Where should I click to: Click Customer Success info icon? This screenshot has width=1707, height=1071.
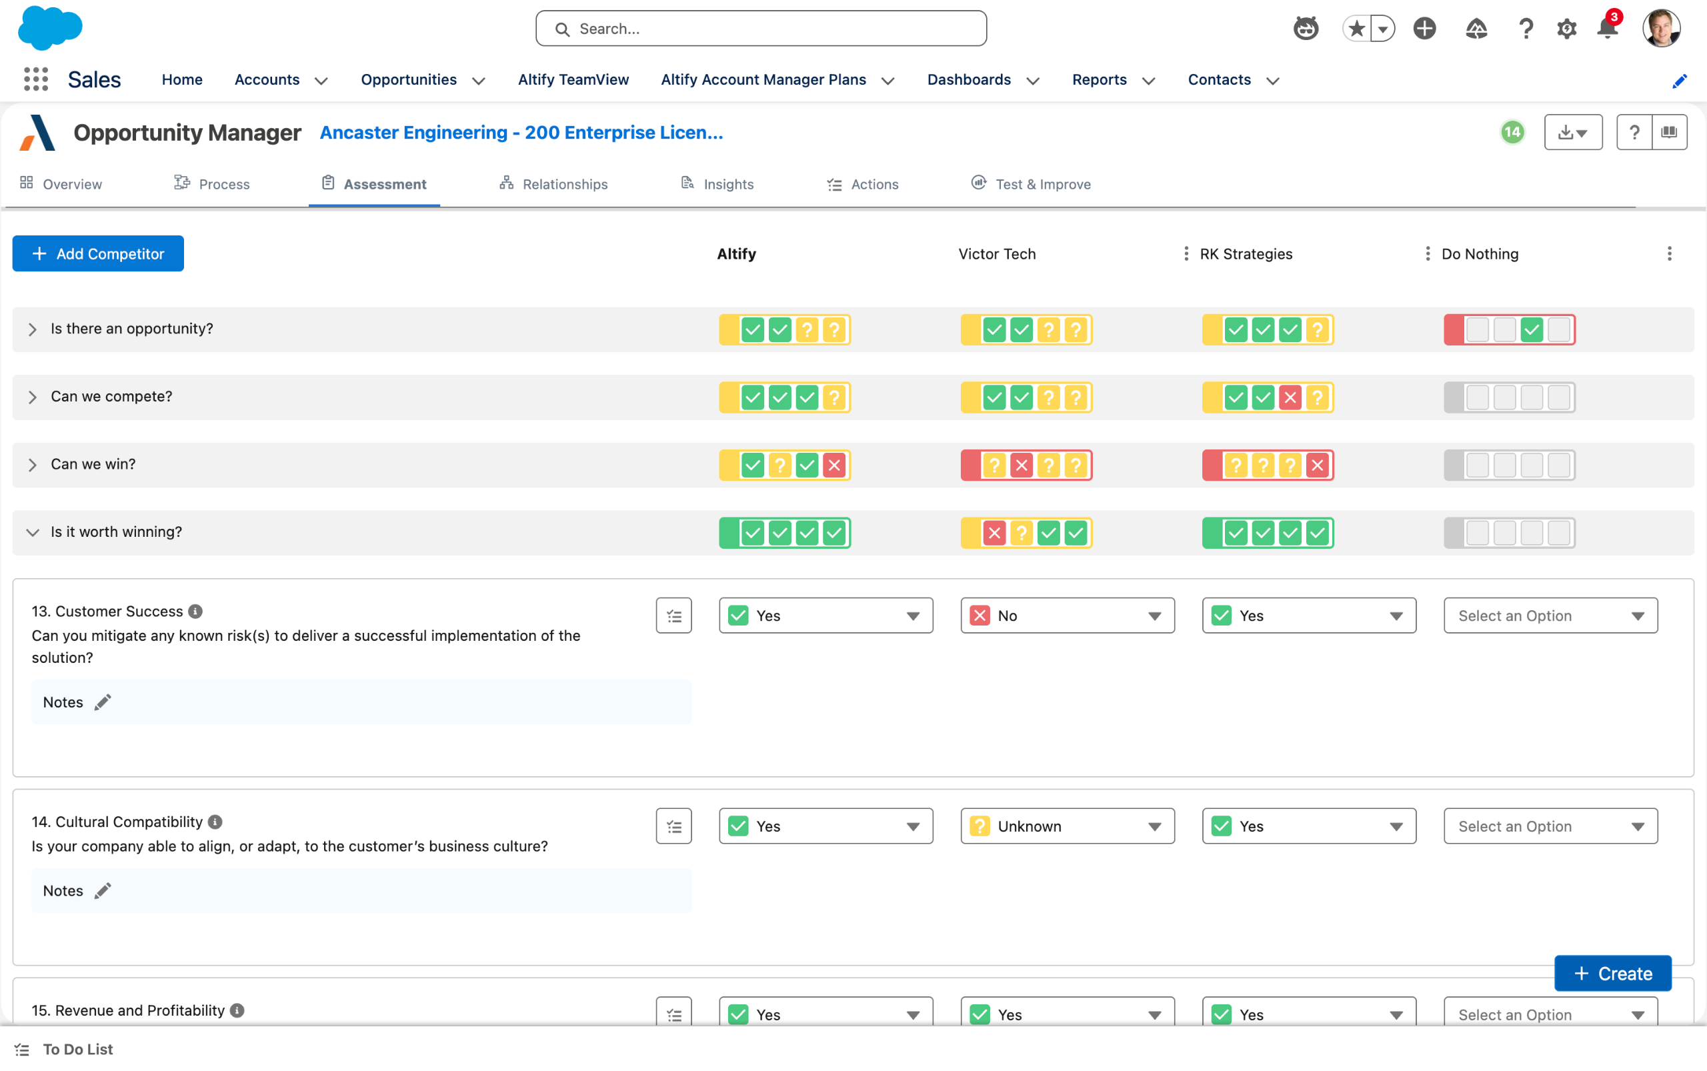[x=196, y=612]
